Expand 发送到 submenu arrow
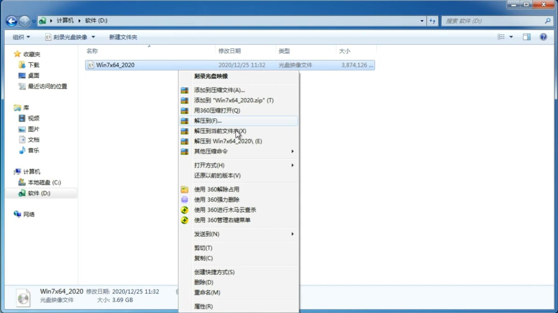Viewport: 558px width, 313px height. click(x=292, y=234)
